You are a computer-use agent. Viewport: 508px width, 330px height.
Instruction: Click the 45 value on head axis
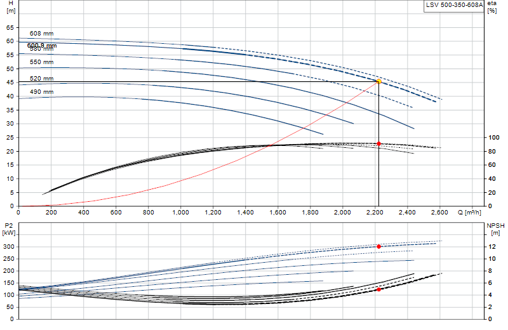coord(10,82)
